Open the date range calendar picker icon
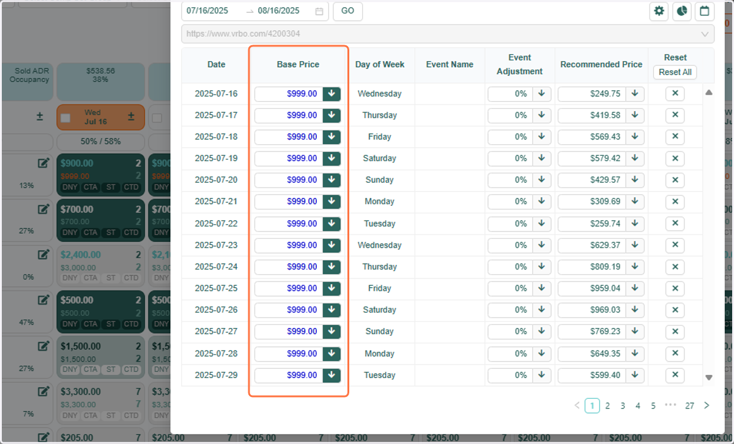 (319, 11)
